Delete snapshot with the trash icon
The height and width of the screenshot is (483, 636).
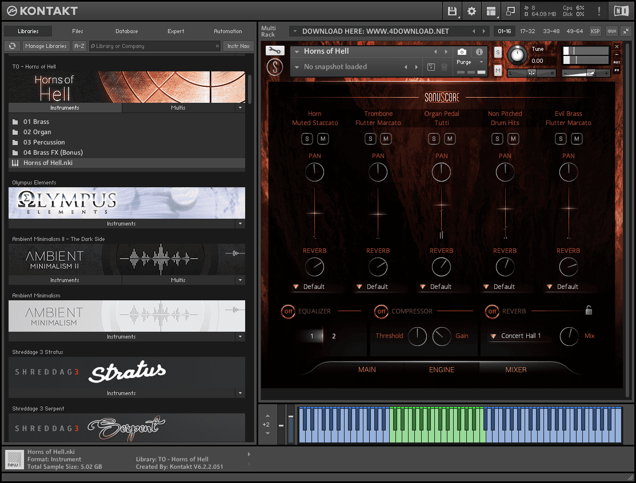[x=444, y=67]
